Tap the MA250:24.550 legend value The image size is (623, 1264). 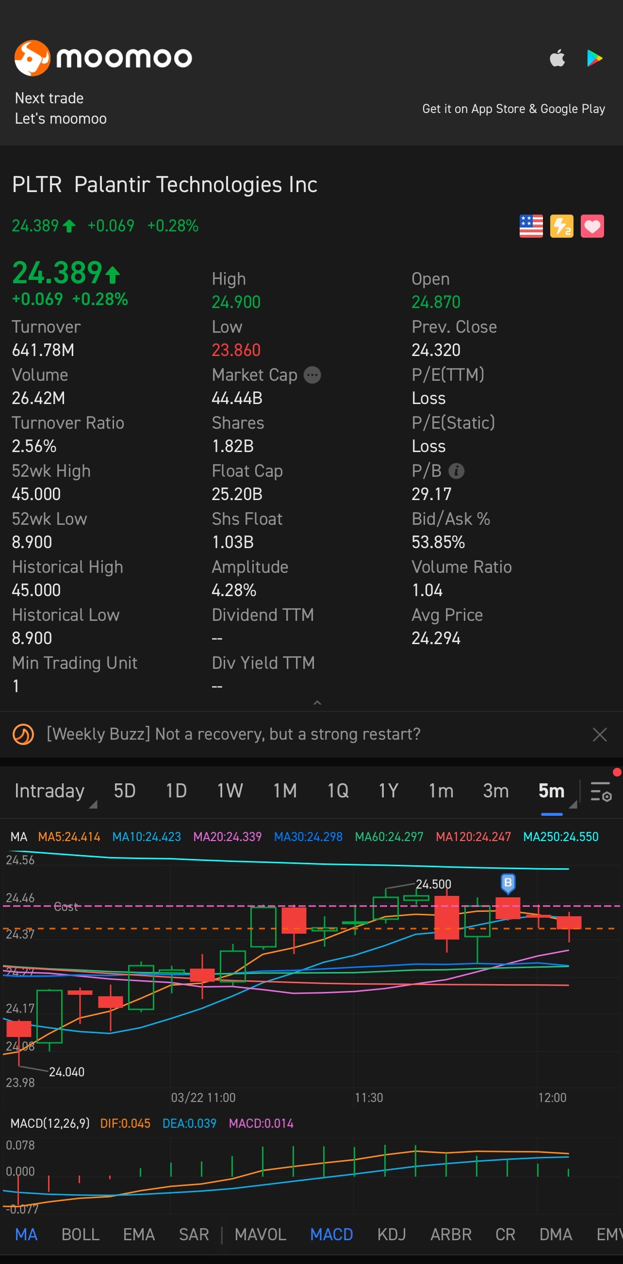tap(560, 837)
